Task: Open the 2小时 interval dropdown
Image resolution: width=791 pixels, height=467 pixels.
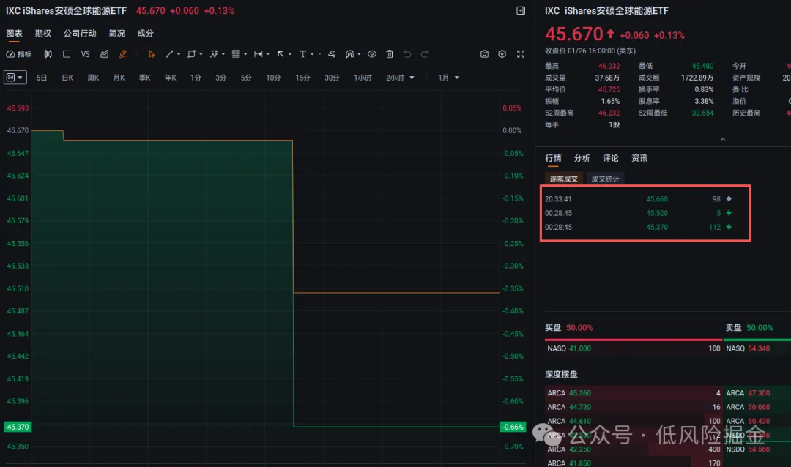Action: click(401, 78)
